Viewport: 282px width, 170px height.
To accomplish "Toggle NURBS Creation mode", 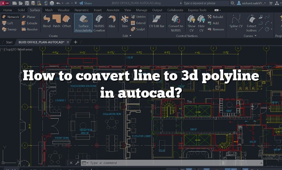I will 99,22.
